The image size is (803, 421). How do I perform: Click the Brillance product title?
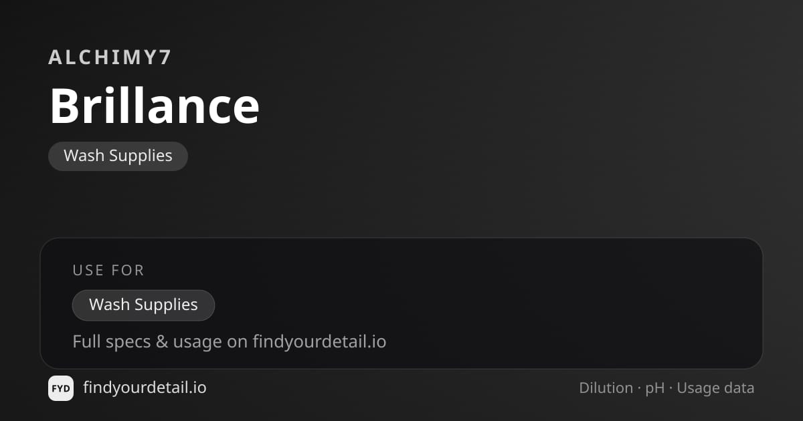click(155, 106)
